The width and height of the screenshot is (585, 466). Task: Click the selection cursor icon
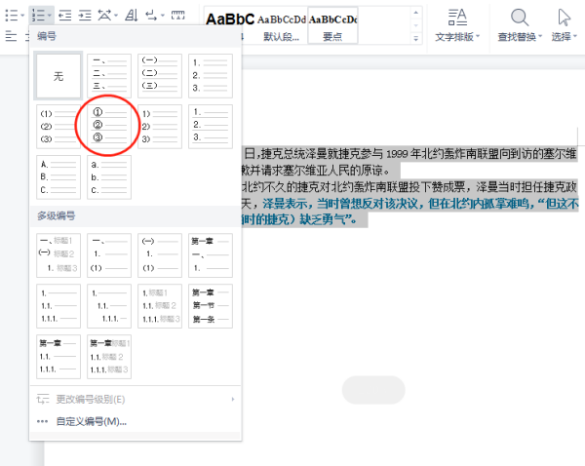[564, 18]
